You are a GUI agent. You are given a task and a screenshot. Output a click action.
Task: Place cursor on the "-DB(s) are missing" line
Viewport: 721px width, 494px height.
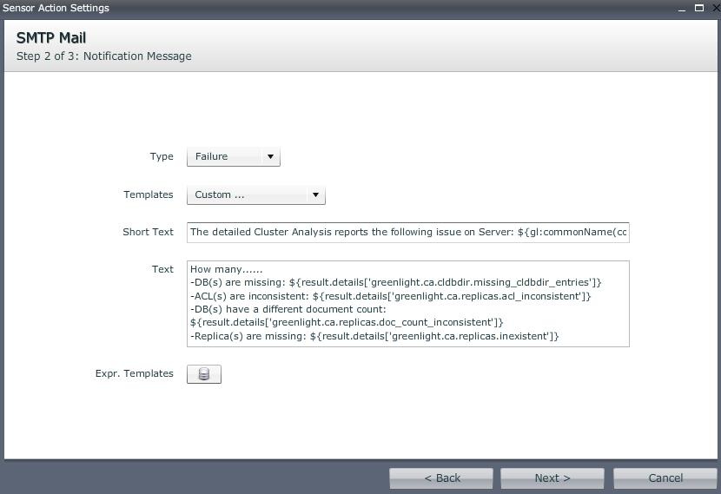(395, 283)
